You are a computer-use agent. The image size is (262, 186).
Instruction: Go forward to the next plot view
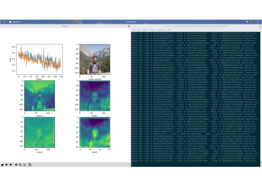[11, 165]
